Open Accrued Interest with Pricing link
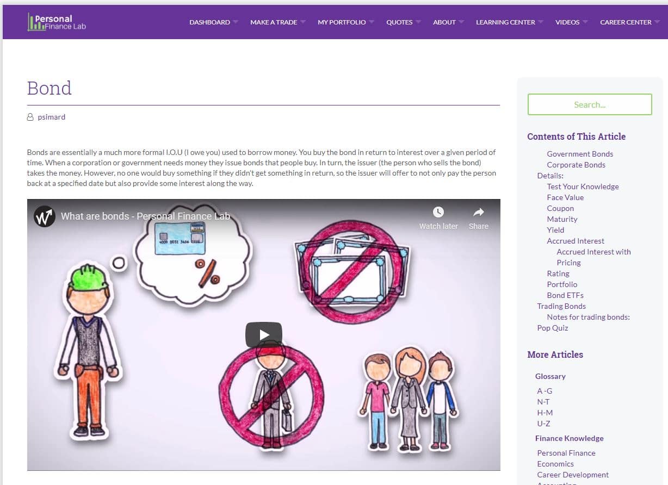This screenshot has width=668, height=485. point(593,257)
